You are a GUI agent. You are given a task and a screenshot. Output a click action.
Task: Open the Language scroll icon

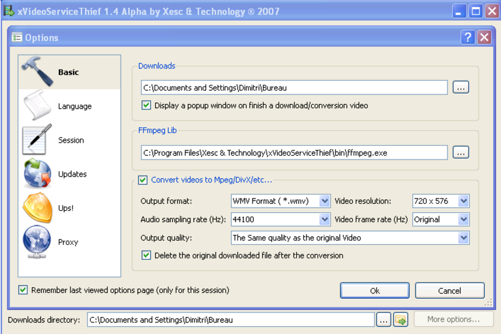coord(37,105)
